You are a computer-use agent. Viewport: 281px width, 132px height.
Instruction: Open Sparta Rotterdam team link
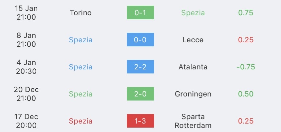[x=193, y=121]
